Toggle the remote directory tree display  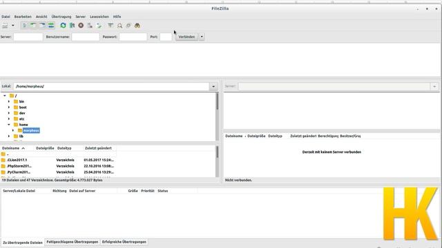pos(42,25)
